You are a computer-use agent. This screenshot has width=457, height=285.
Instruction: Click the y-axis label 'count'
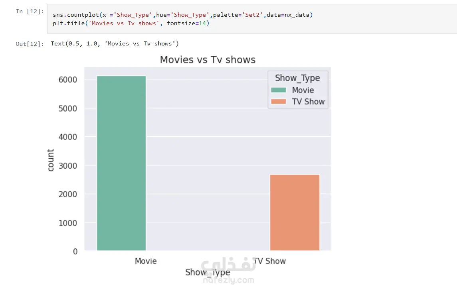coord(51,160)
